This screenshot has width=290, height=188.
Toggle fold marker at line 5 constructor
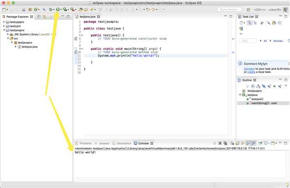82,35
